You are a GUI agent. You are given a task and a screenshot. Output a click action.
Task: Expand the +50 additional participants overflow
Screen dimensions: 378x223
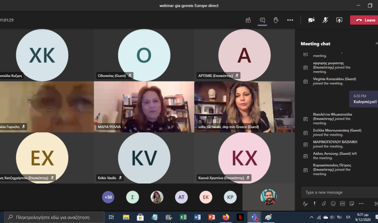tap(108, 197)
